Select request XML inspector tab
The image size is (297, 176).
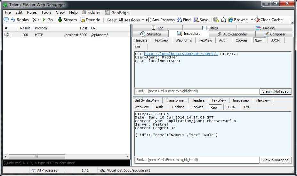(138, 47)
